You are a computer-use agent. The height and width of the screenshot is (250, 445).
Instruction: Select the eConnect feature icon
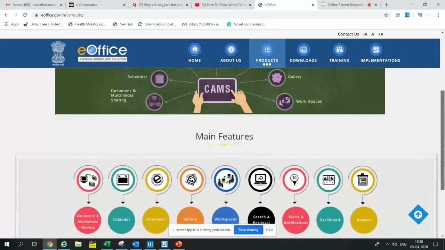point(157,180)
